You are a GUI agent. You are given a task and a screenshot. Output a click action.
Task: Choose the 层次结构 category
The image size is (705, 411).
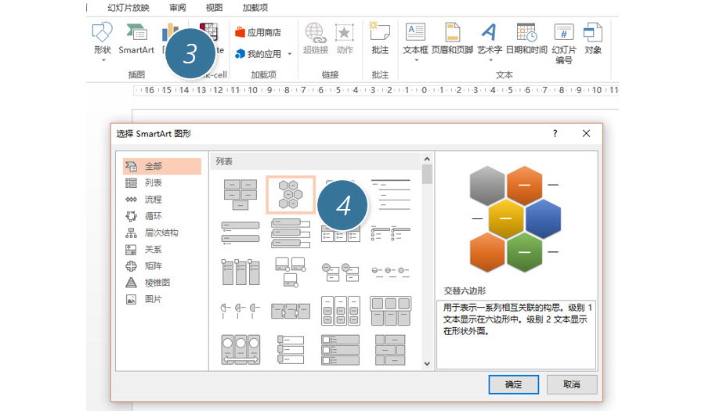[161, 233]
